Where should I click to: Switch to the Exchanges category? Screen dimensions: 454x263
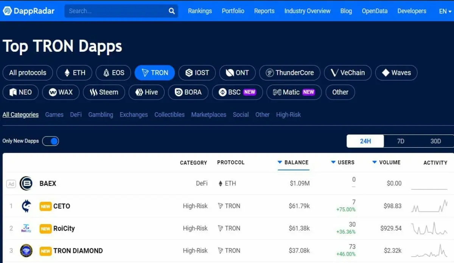[134, 114]
